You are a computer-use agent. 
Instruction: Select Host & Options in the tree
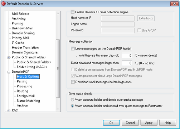pos(28,77)
